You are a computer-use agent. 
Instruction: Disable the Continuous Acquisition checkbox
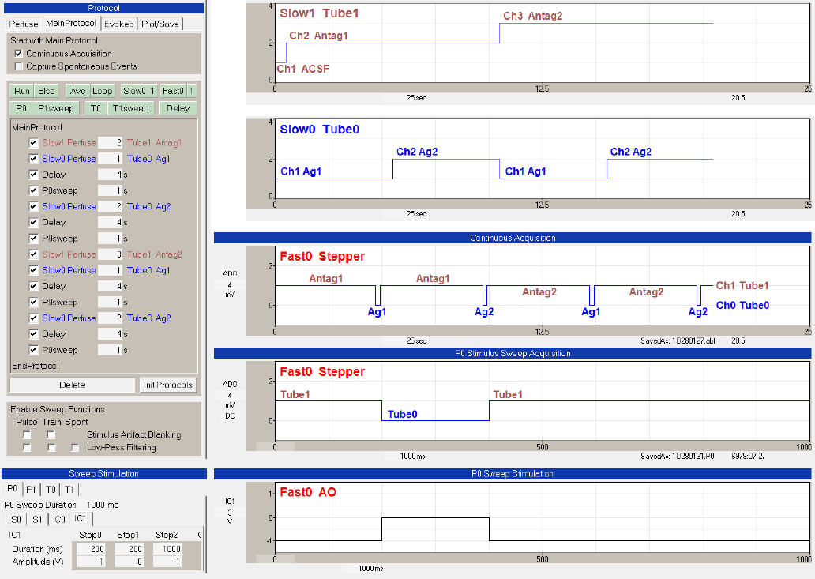[19, 54]
